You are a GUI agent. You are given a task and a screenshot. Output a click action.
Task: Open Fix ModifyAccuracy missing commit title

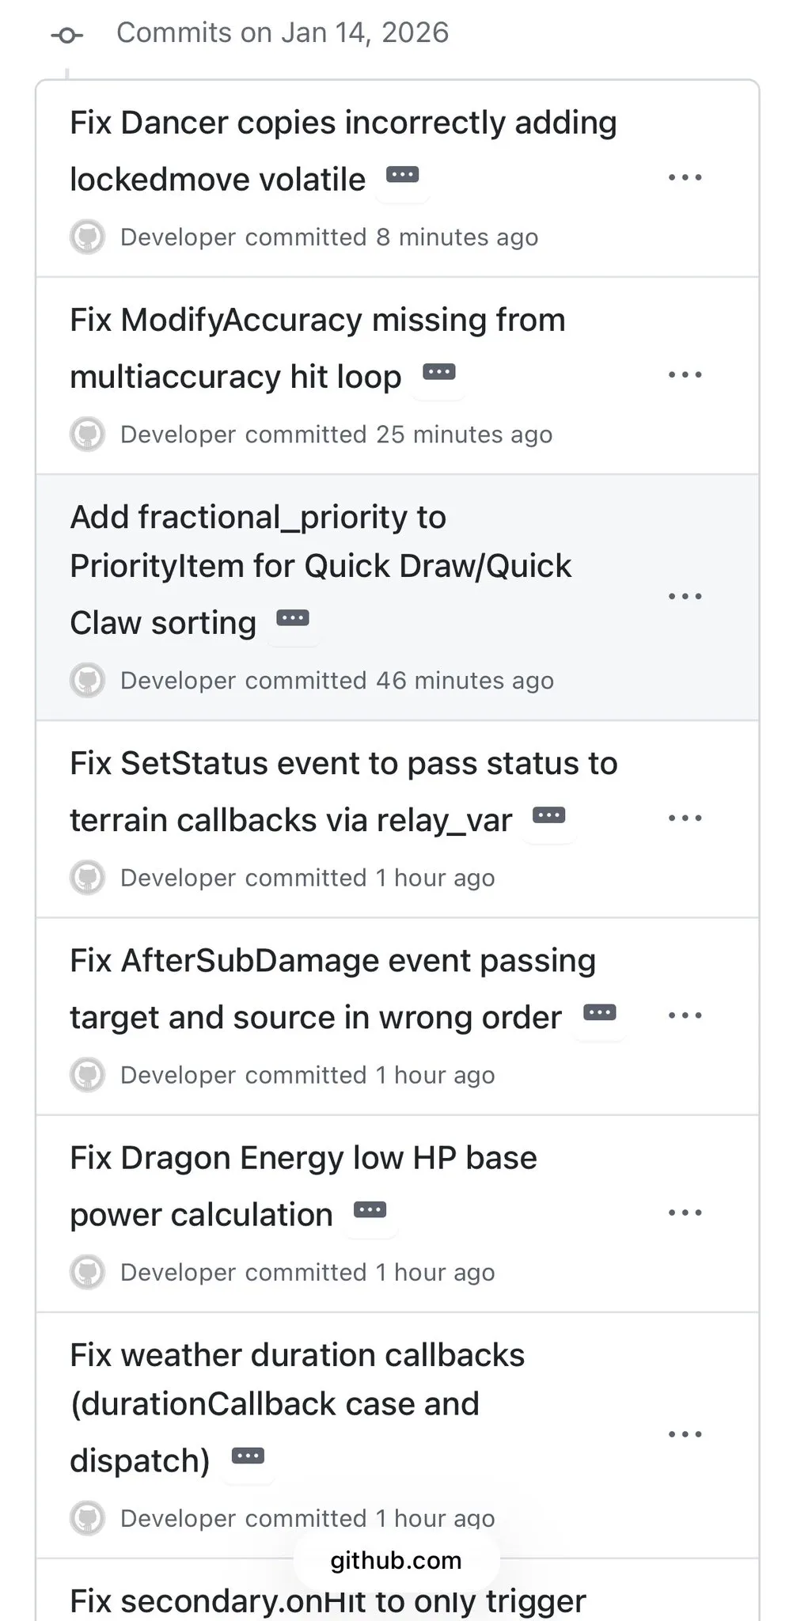[x=317, y=321]
